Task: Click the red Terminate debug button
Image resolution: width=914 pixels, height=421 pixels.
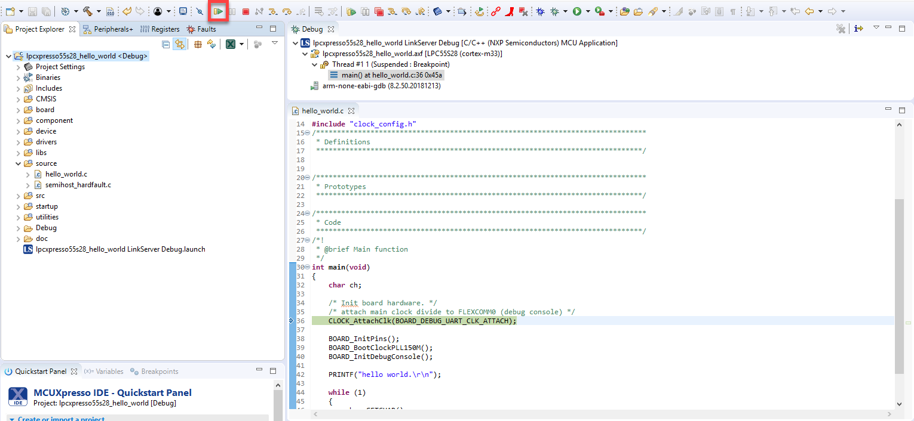Action: [x=246, y=11]
